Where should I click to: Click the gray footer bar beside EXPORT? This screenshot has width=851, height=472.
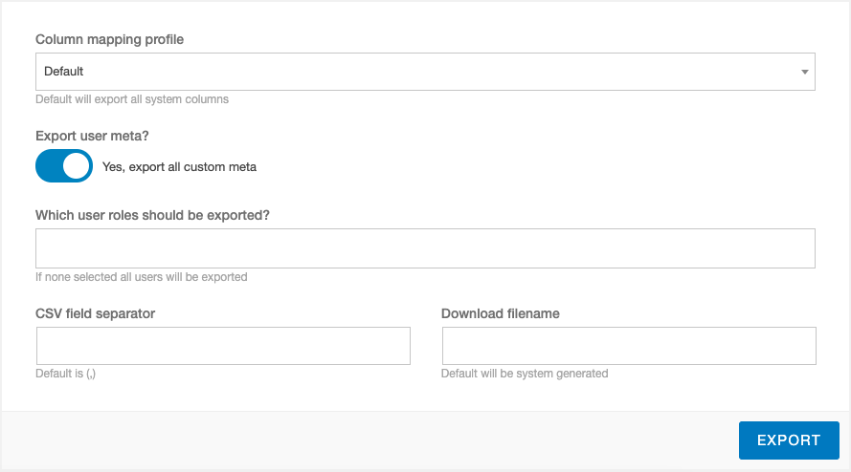click(370, 440)
